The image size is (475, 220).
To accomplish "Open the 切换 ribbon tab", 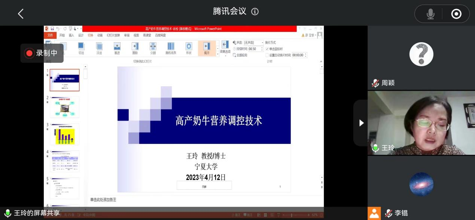I will tap(91, 35).
